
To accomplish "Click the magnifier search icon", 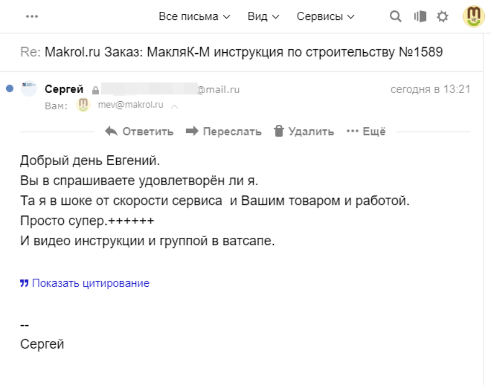I will pyautogui.click(x=395, y=17).
